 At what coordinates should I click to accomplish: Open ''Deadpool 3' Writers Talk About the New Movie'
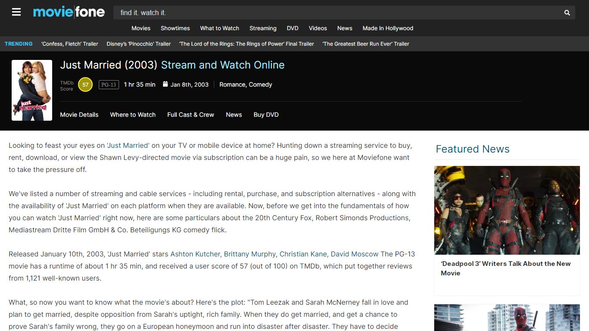[506, 268]
